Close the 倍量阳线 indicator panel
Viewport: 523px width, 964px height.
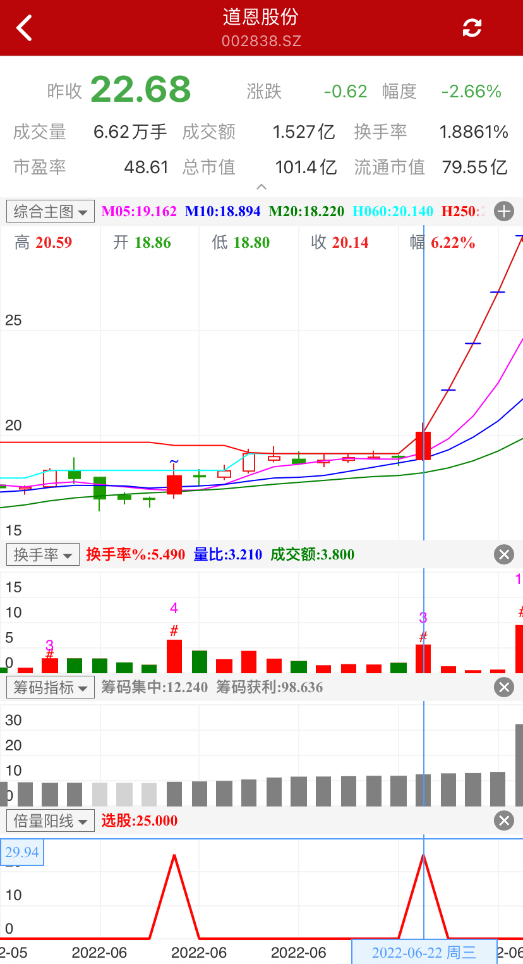(x=504, y=821)
